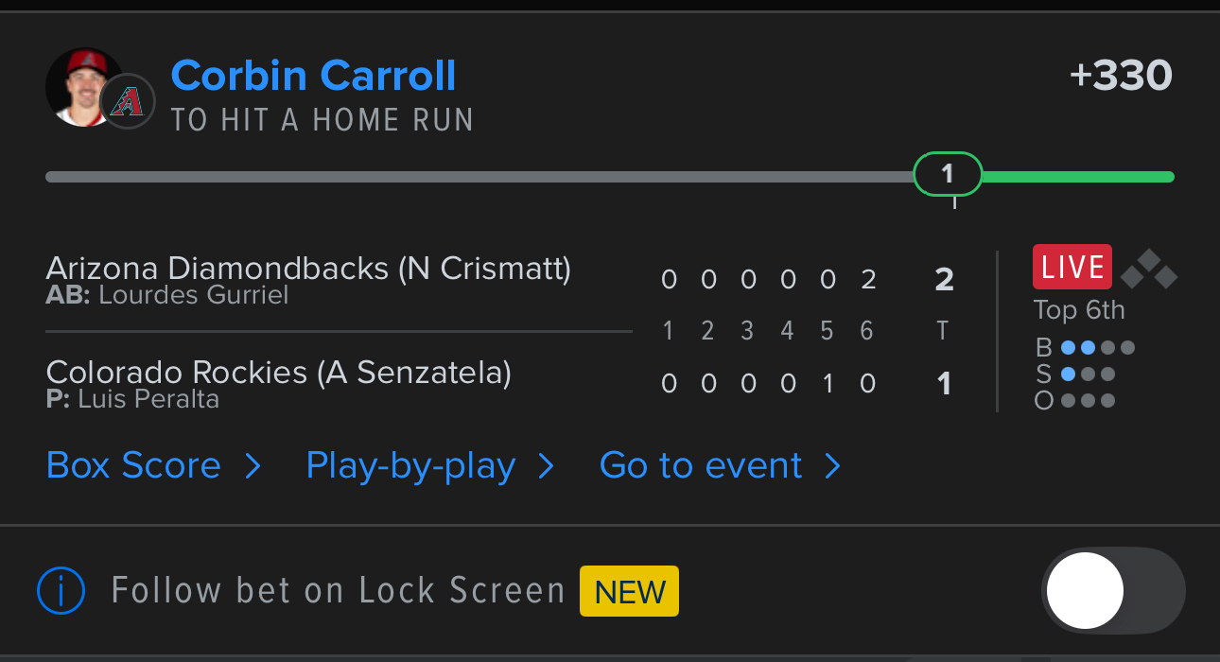Tap the baseball diamond bases icon

[1148, 270]
